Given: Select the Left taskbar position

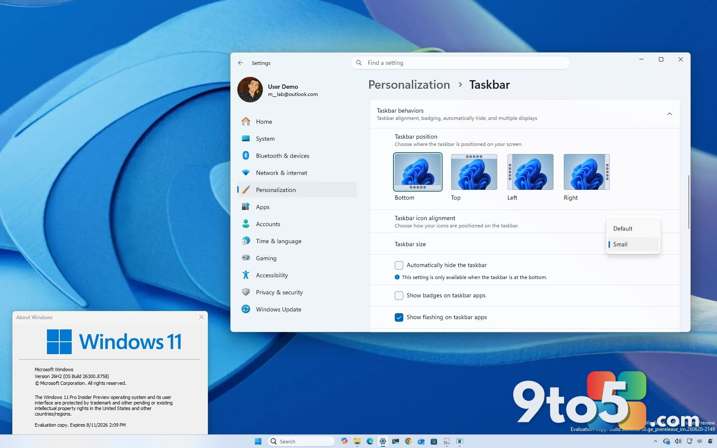Looking at the screenshot, I should (x=530, y=172).
